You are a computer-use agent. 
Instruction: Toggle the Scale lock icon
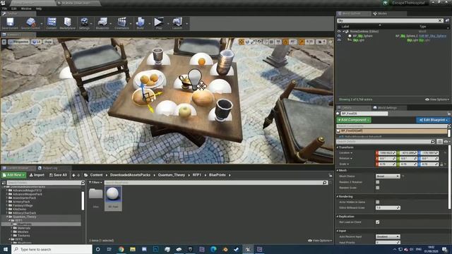click(x=441, y=164)
